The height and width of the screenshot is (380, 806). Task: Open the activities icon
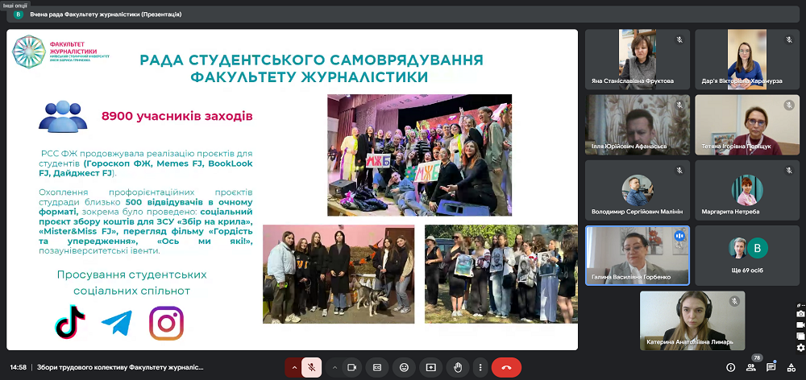pyautogui.click(x=791, y=367)
